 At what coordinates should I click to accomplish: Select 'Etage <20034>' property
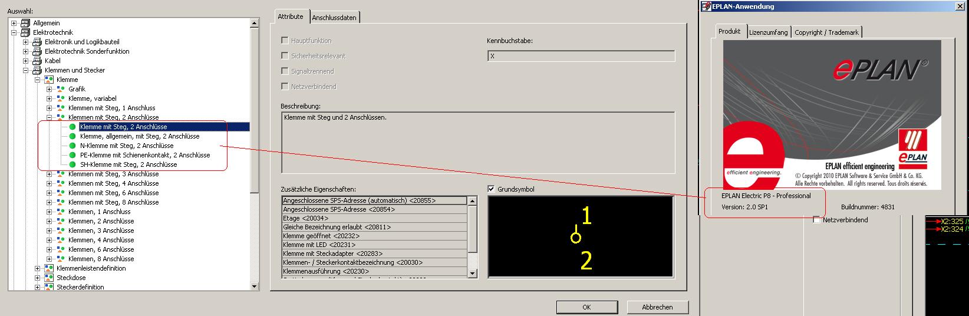[375, 218]
